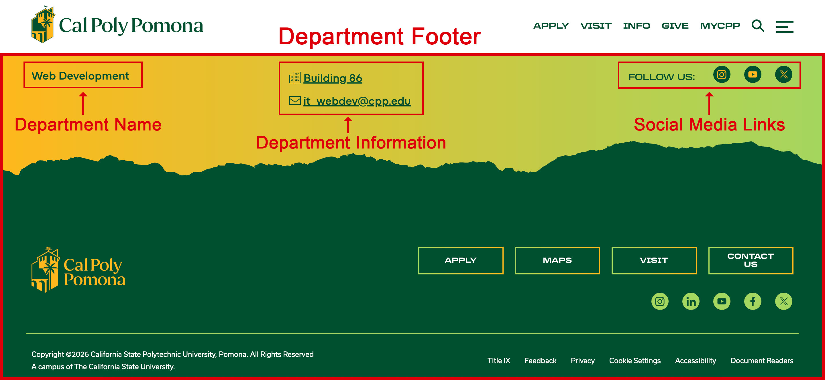
Task: Open Facebook icon in bottom footer
Action: [x=753, y=301]
